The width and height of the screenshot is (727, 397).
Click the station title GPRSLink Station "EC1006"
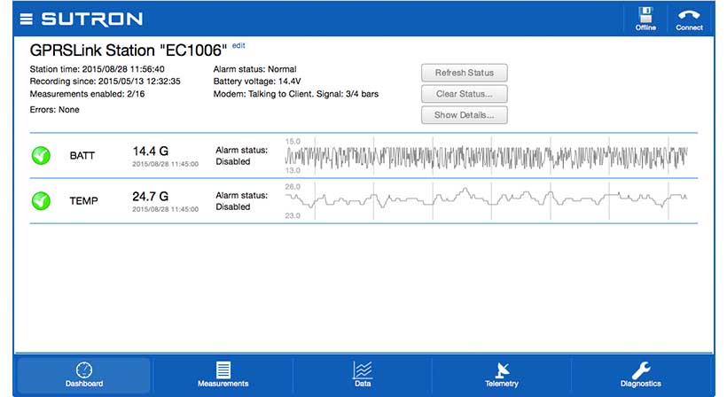[129, 50]
